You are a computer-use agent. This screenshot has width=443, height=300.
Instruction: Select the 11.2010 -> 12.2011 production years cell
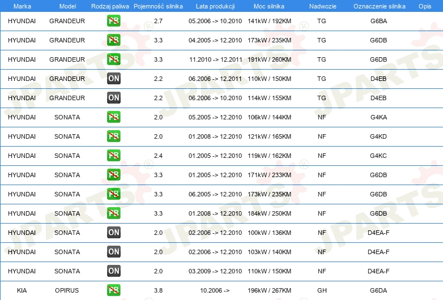click(216, 59)
